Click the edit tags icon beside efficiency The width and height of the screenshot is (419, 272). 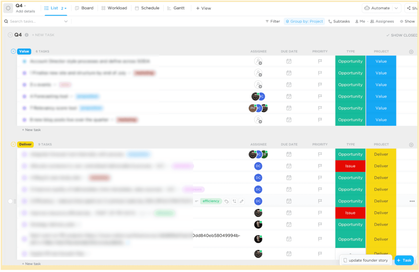pos(227,201)
